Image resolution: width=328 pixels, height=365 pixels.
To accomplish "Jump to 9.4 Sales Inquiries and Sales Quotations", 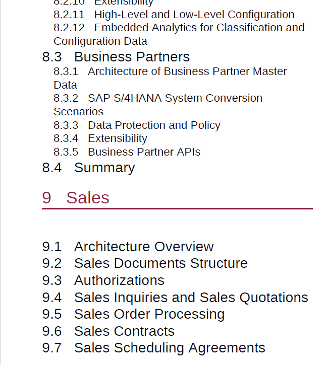I will (x=175, y=298).
